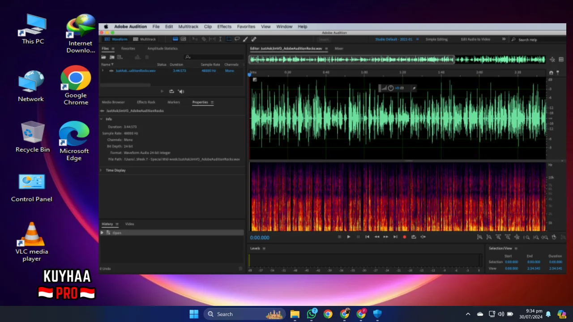The width and height of the screenshot is (573, 322).
Task: Click Search Help field
Action: [539, 39]
